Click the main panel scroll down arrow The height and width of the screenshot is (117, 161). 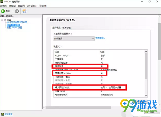(x=159, y=105)
